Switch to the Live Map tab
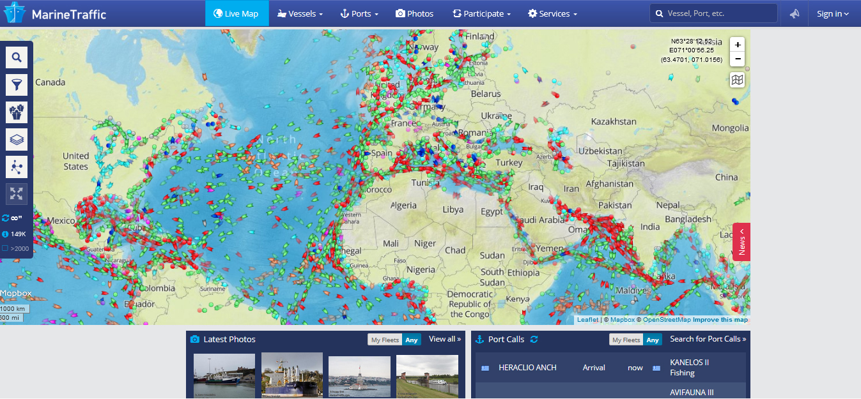This screenshot has width=861, height=399. (x=237, y=13)
